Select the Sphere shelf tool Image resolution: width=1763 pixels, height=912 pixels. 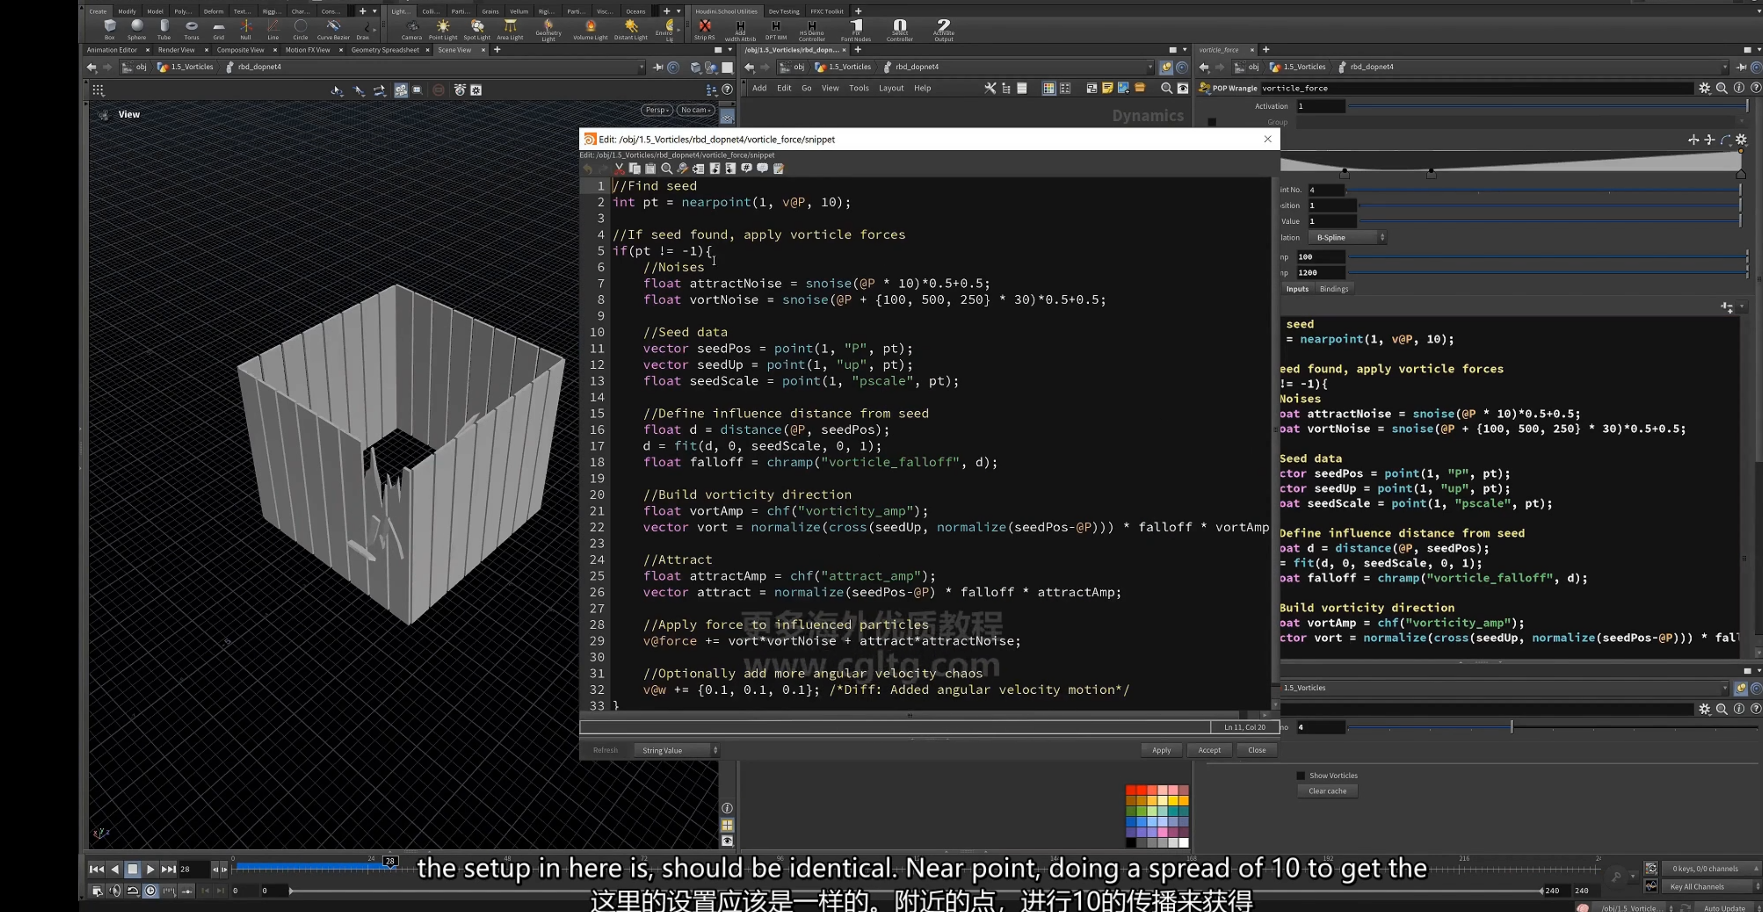(x=137, y=29)
